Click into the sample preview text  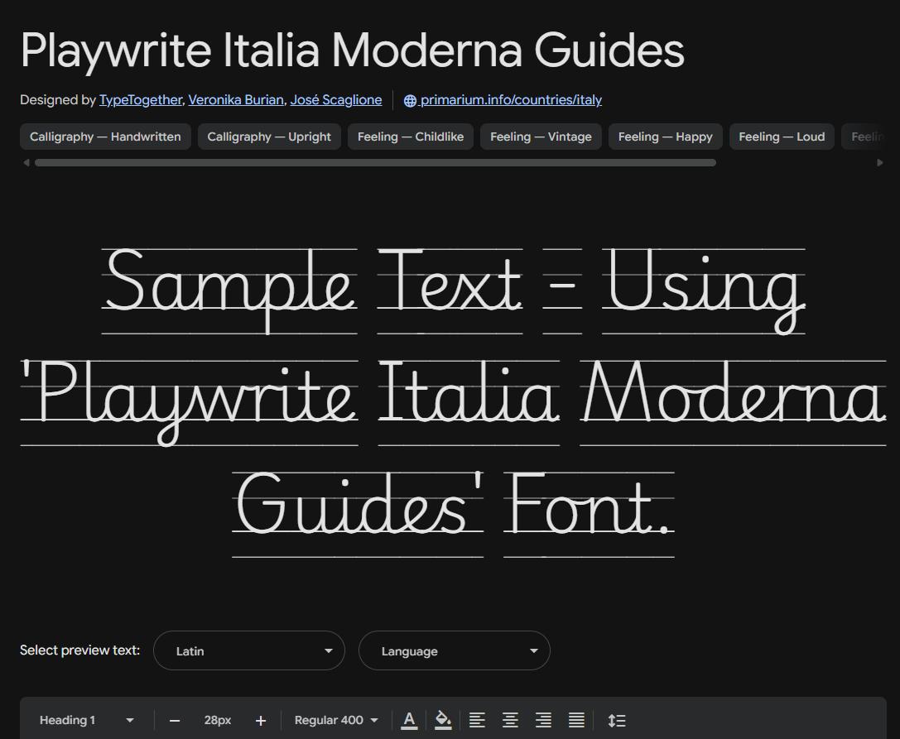click(454, 401)
